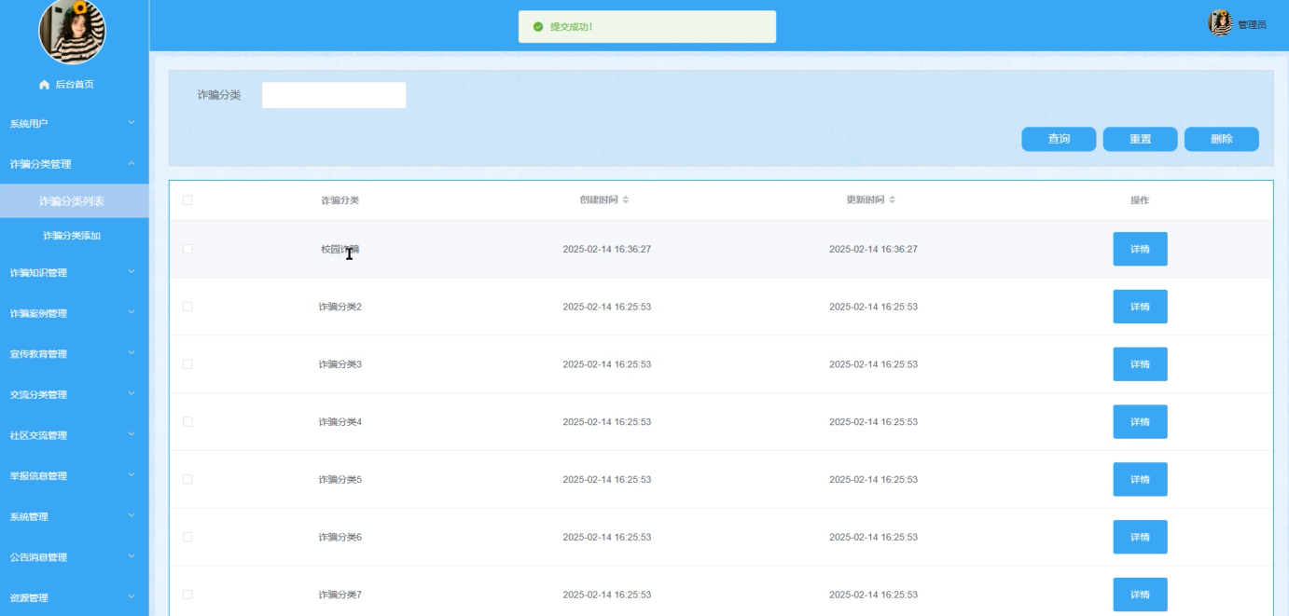Go to 后台首页 in the sidebar
Viewport: 1289px width, 616px height.
[75, 85]
